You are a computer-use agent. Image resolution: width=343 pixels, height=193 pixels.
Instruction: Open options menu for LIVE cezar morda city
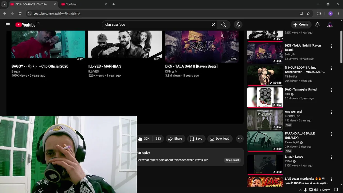tap(331, 179)
